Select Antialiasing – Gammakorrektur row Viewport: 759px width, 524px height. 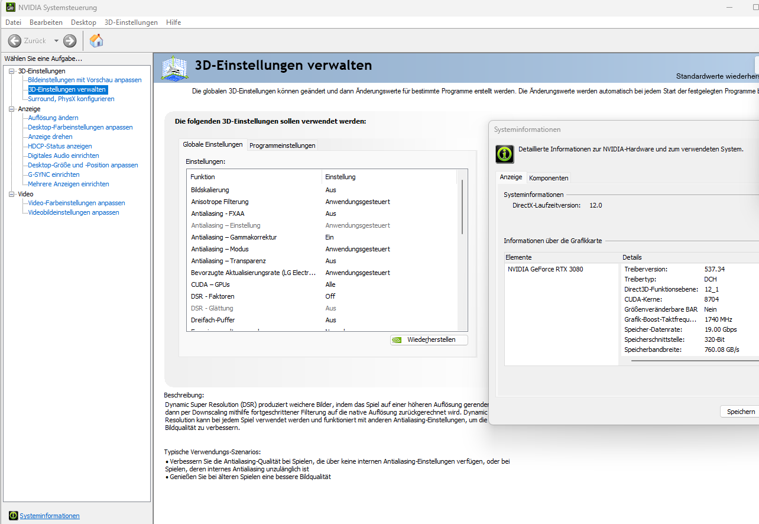tap(322, 237)
